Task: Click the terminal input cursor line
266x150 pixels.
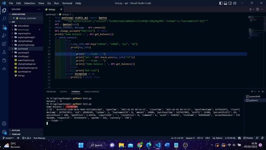Action: [x=47, y=123]
